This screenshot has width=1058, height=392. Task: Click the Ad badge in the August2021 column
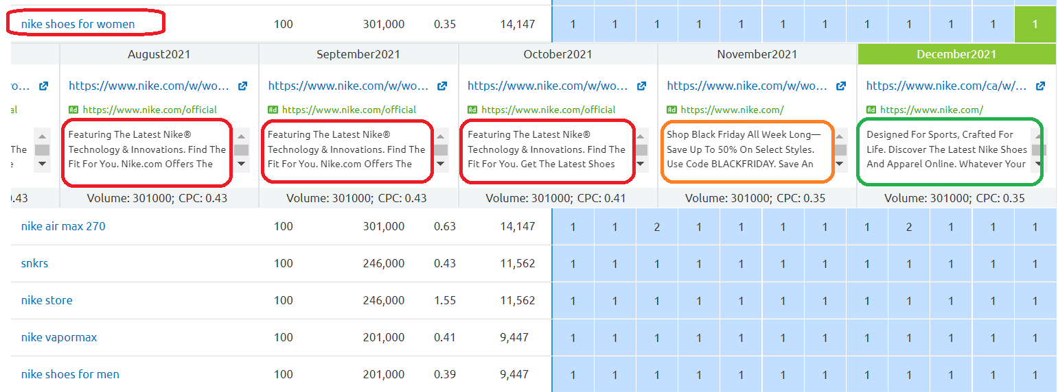coord(73,110)
